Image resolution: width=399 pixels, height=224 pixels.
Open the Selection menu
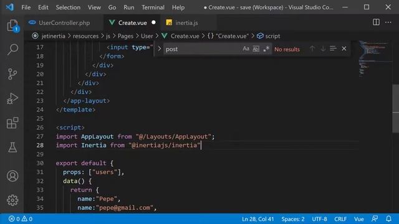pos(68,7)
